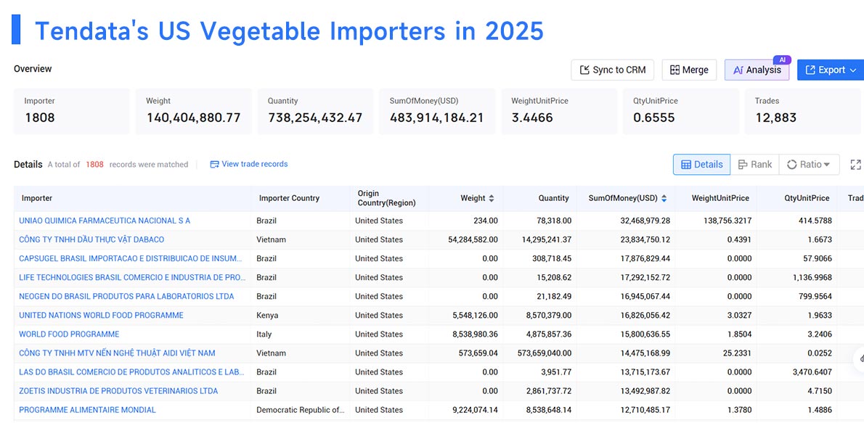Click the Importer column header
864x423 pixels.
pos(37,198)
